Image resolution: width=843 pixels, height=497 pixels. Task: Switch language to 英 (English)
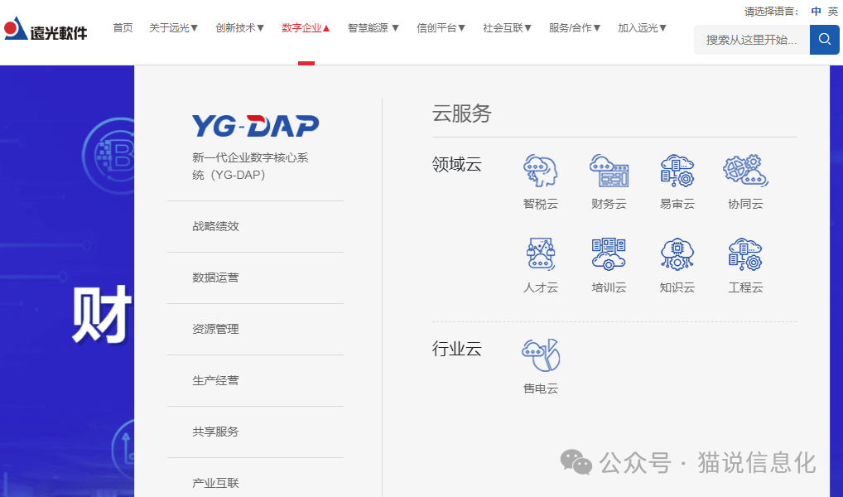point(833,12)
